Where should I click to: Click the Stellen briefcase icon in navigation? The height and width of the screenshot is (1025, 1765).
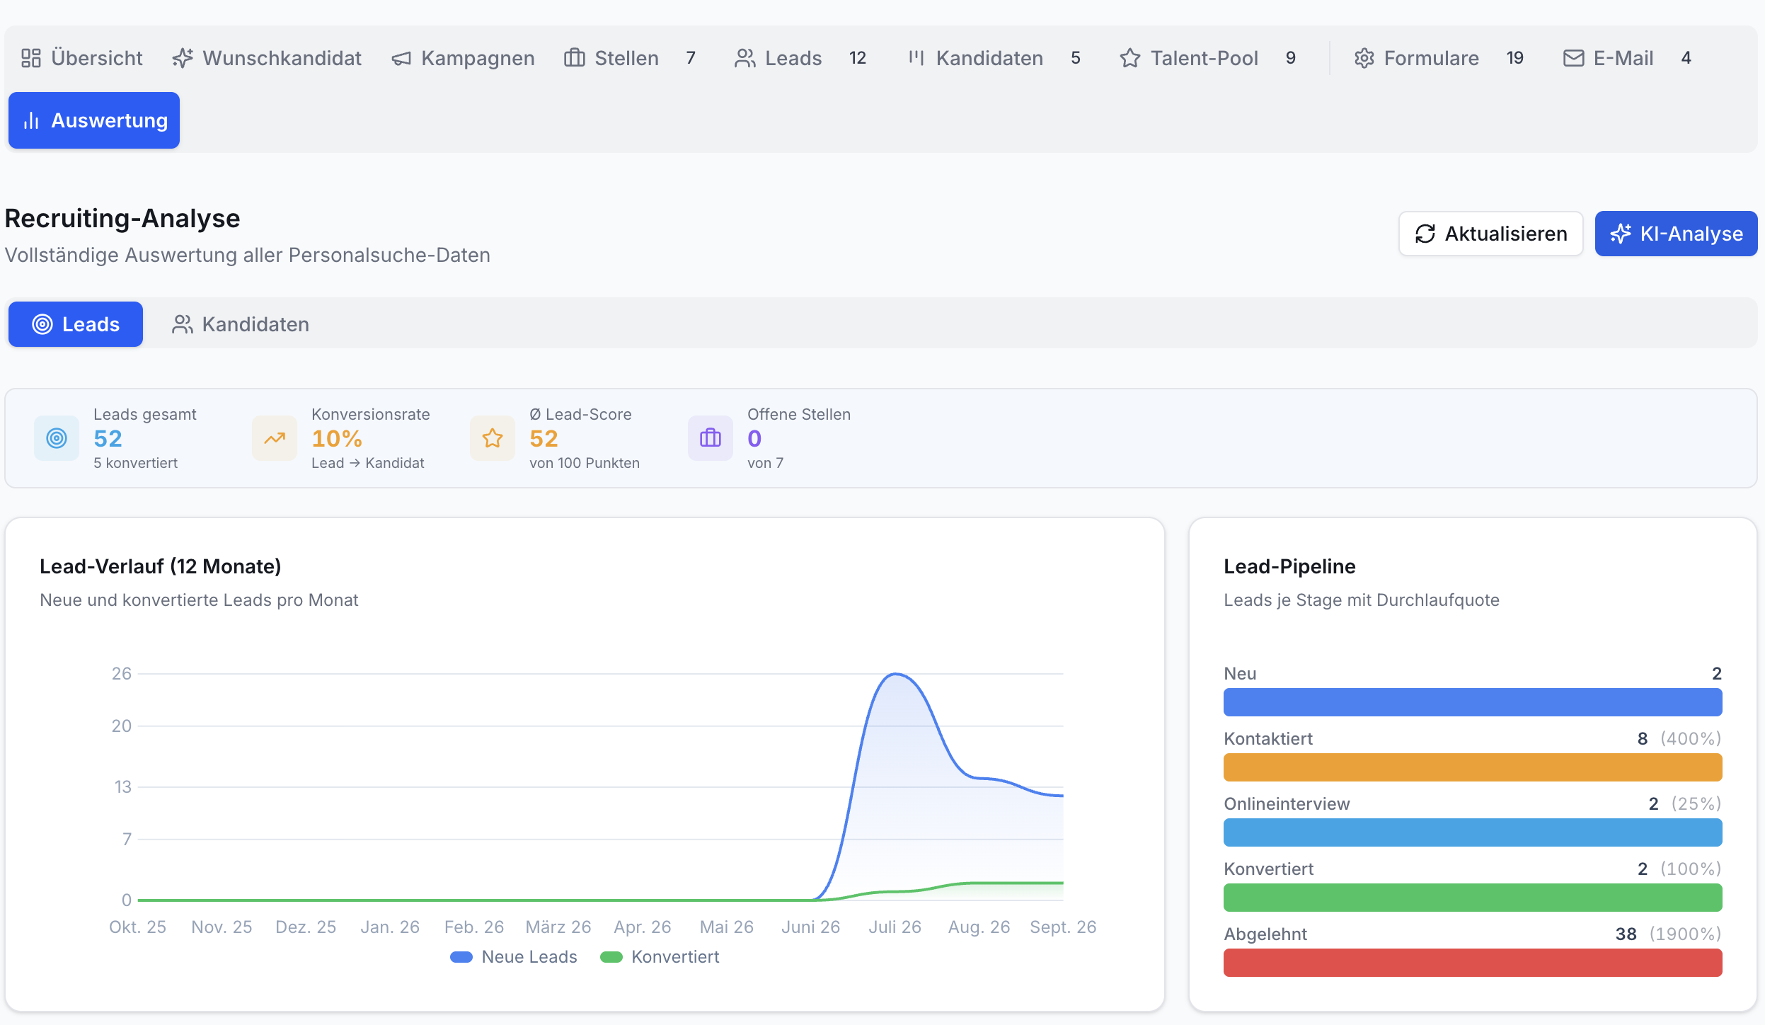(x=575, y=58)
